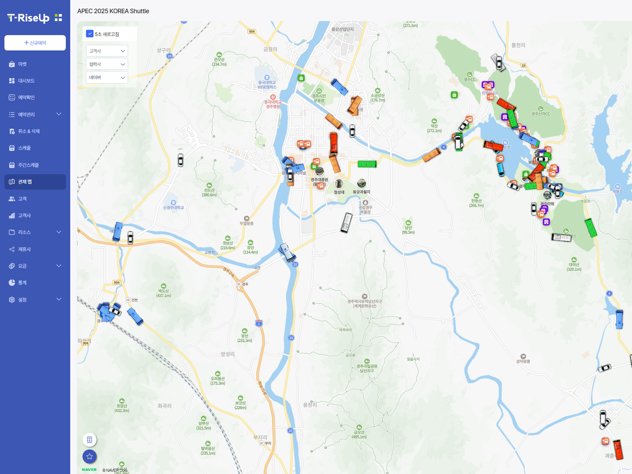Select the white bus south of 첨성대
632x474 pixels.
pos(346,223)
